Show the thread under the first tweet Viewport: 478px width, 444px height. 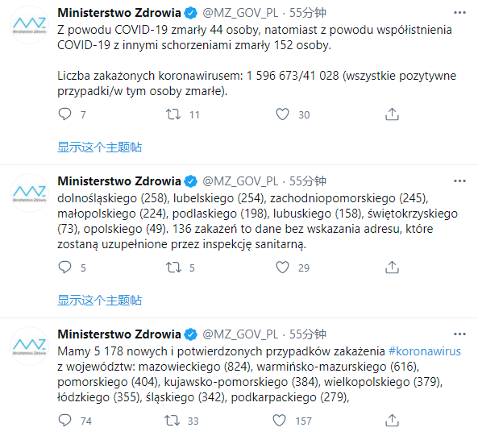point(100,147)
